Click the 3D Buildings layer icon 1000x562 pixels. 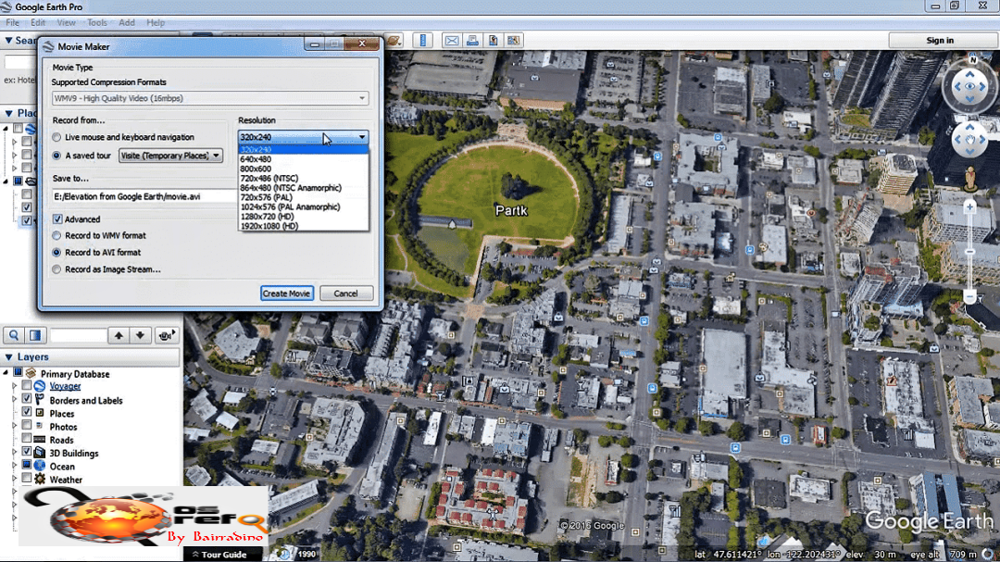coord(40,452)
